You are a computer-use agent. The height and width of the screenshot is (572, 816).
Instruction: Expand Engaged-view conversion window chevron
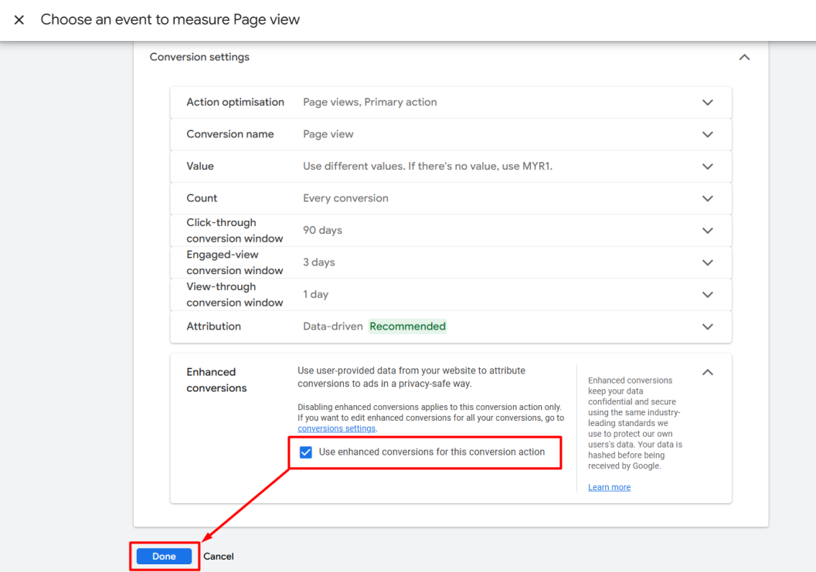pyautogui.click(x=707, y=262)
